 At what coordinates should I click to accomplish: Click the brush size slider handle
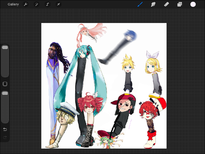click(x=5, y=47)
